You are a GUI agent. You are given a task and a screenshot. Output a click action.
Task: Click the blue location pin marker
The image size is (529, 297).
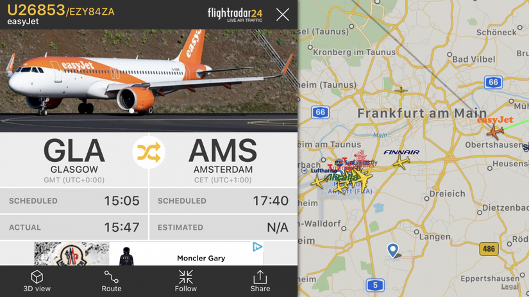tap(392, 250)
